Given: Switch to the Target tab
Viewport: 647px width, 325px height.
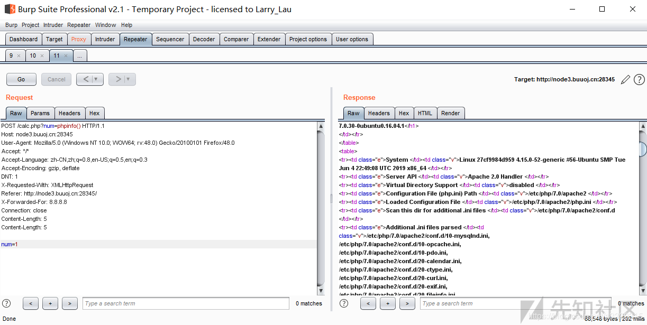Looking at the screenshot, I should point(54,39).
